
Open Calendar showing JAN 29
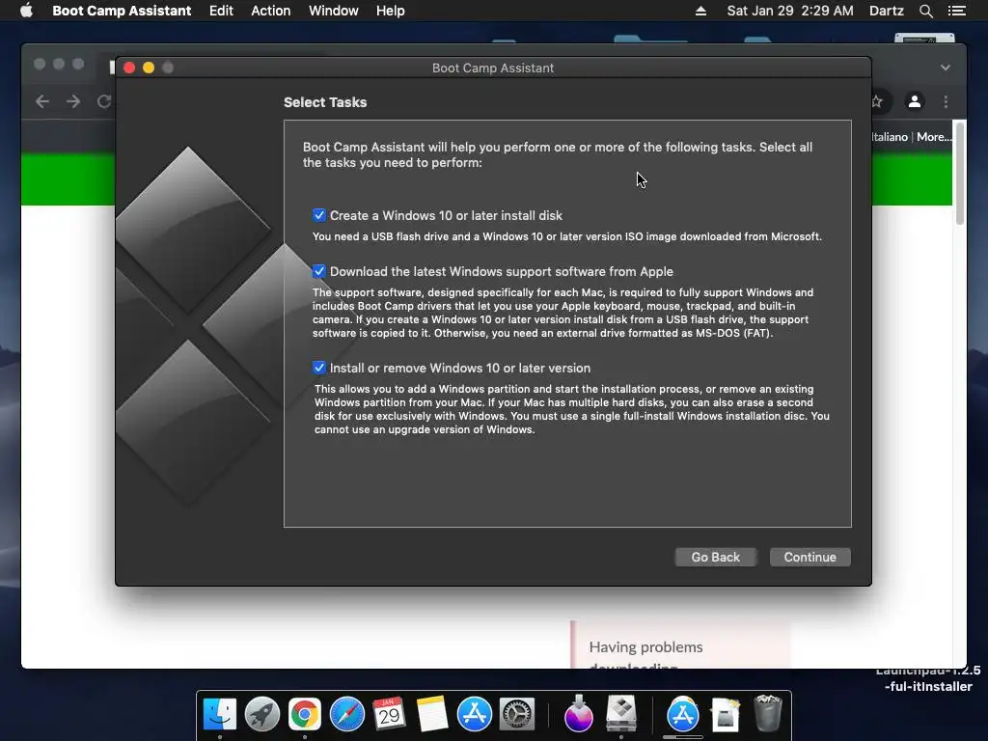point(390,714)
